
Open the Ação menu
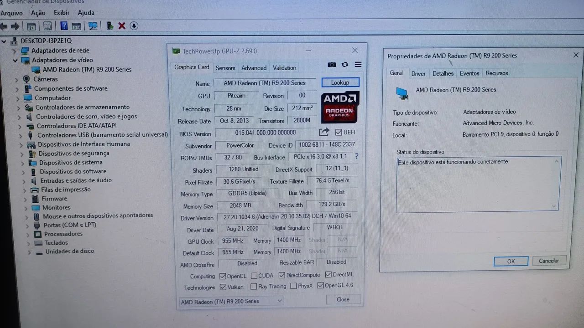tap(38, 13)
